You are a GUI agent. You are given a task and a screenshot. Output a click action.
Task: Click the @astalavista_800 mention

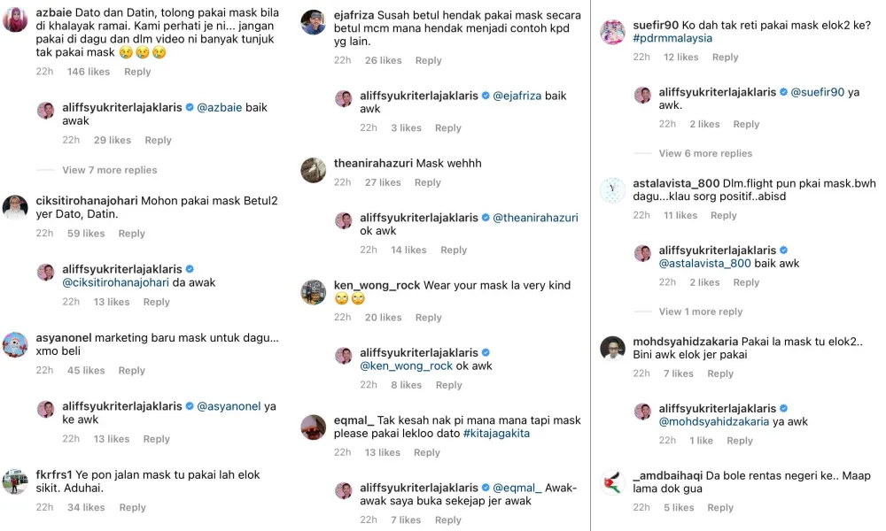click(704, 263)
